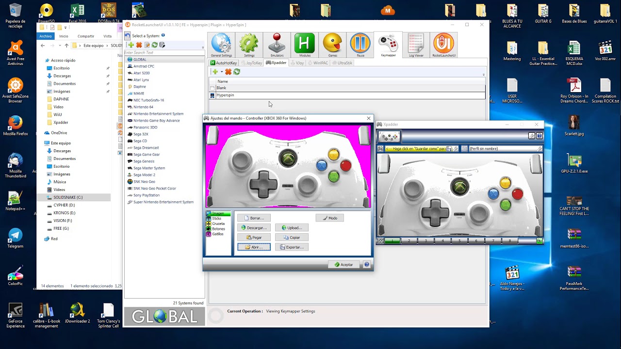Refresh the Xpadder profiles list
Image resolution: width=621 pixels, height=349 pixels.
coord(237,72)
